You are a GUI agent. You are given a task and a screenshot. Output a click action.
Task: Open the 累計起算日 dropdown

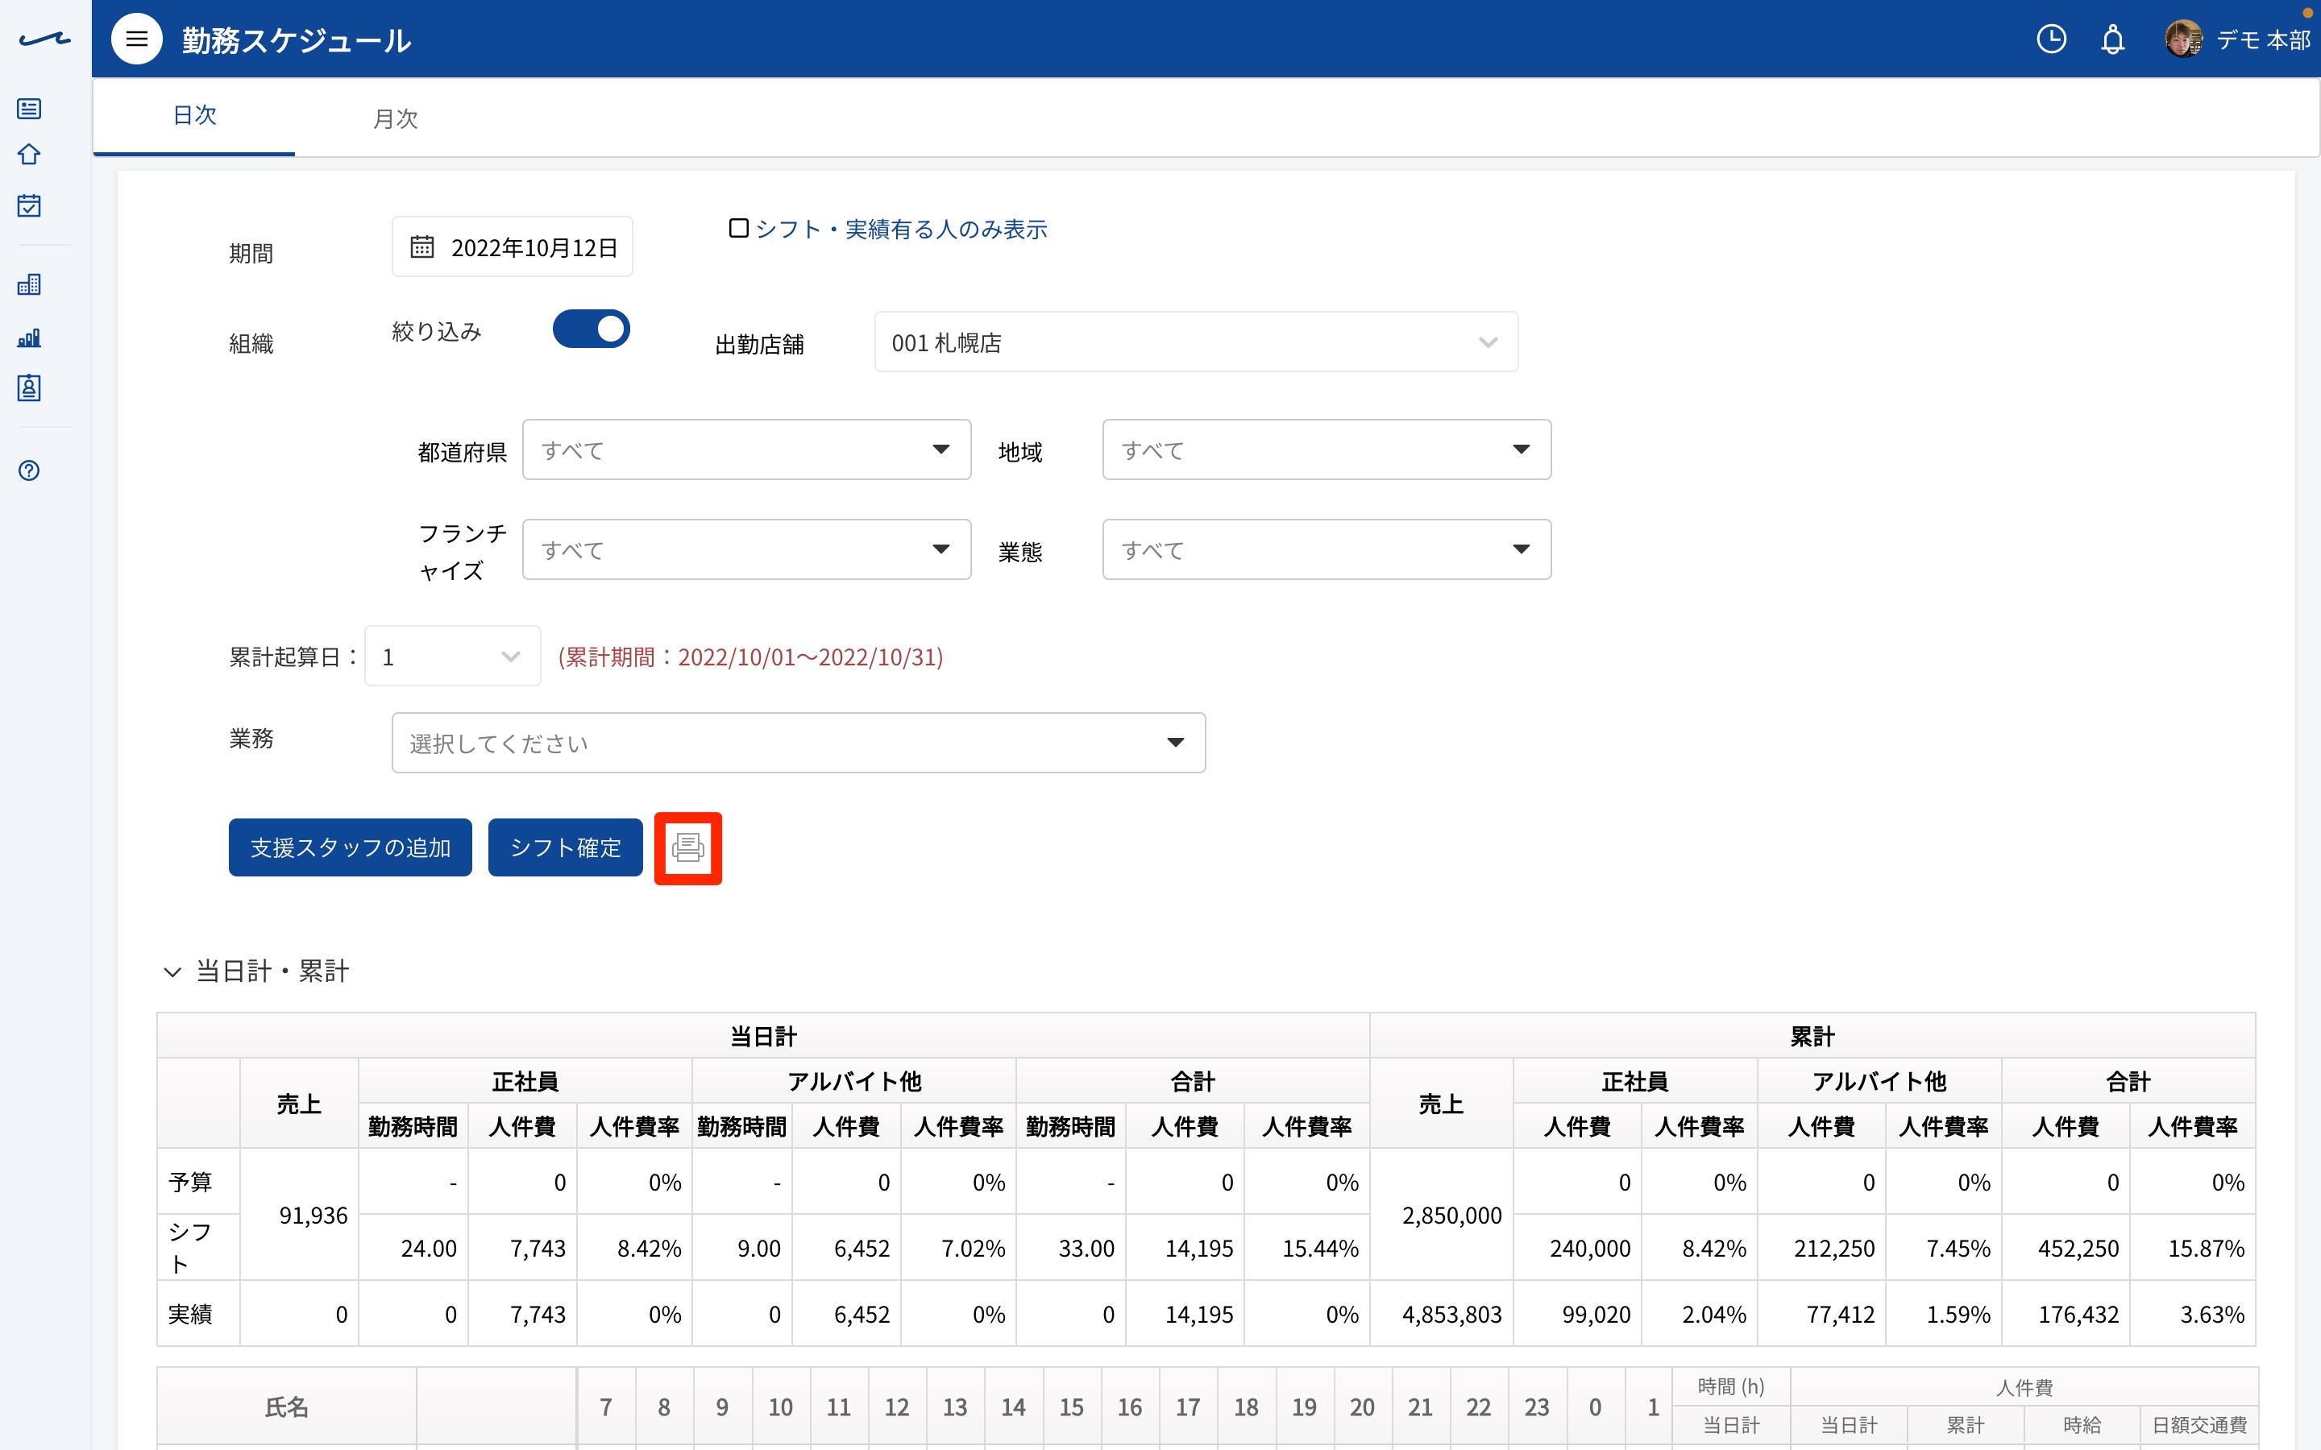click(x=453, y=657)
